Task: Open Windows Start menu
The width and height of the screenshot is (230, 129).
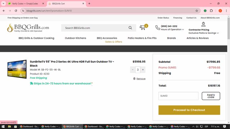Action: point(3,126)
